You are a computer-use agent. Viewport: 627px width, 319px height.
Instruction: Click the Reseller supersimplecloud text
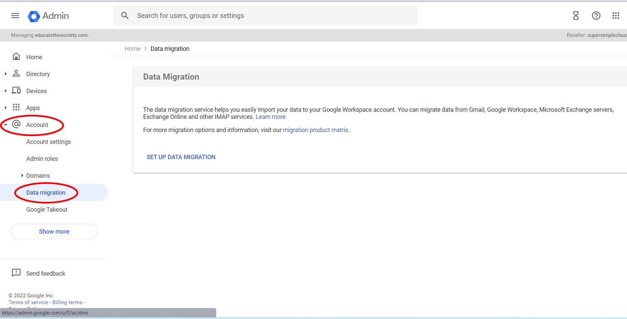coord(597,35)
